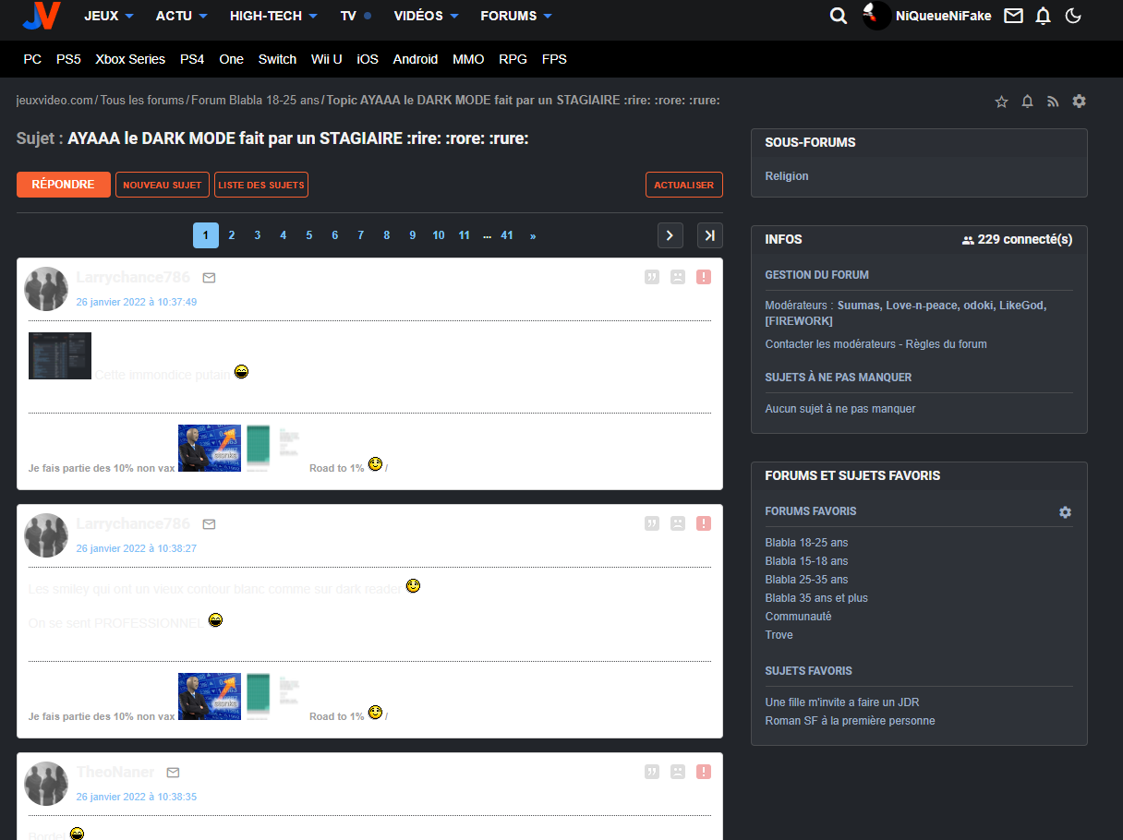Send private message to TheoNaner

(173, 773)
